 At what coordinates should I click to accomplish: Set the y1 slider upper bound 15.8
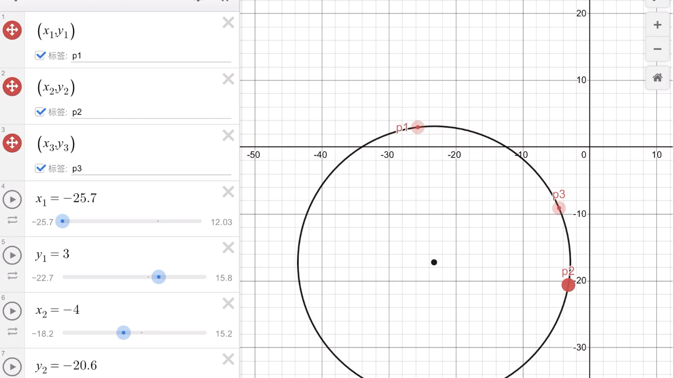tap(223, 278)
